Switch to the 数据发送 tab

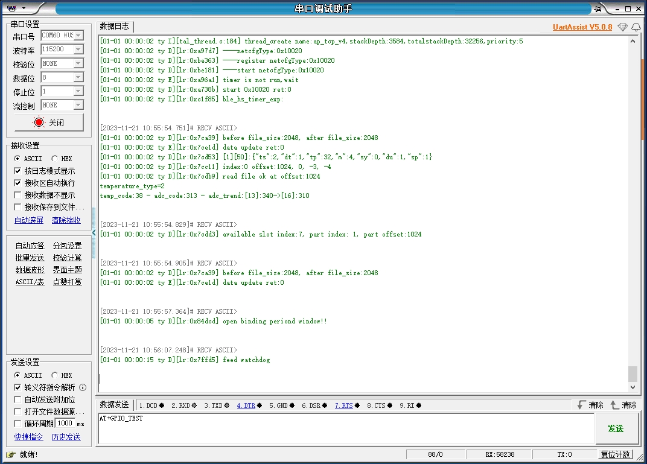114,405
